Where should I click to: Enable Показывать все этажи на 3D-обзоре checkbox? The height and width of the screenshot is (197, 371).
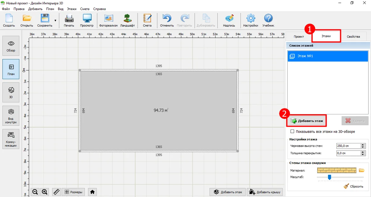[x=292, y=132]
